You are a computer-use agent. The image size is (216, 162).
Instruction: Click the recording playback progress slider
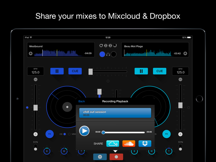[x=123, y=132]
